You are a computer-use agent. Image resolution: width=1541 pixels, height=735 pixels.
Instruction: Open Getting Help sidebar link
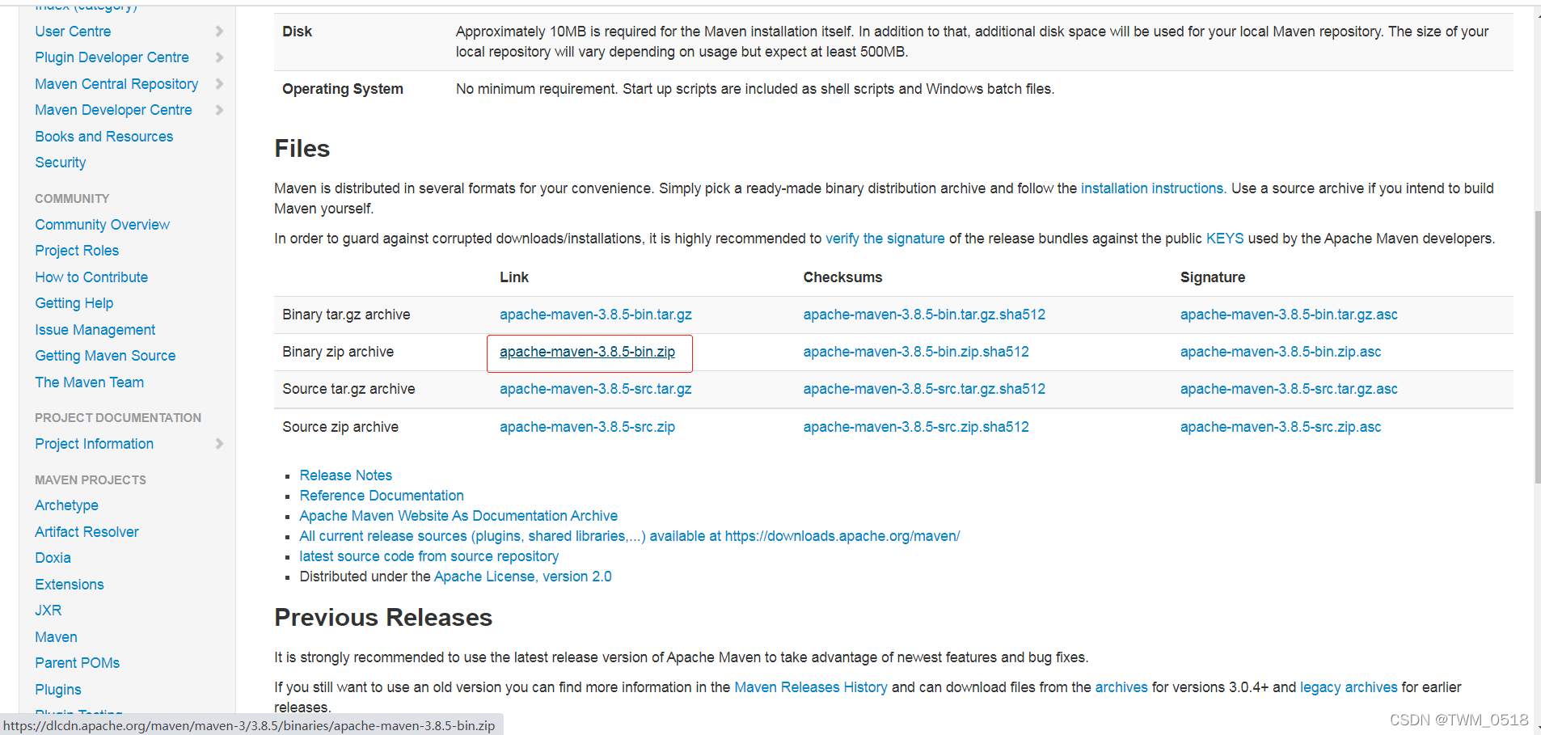(x=74, y=303)
